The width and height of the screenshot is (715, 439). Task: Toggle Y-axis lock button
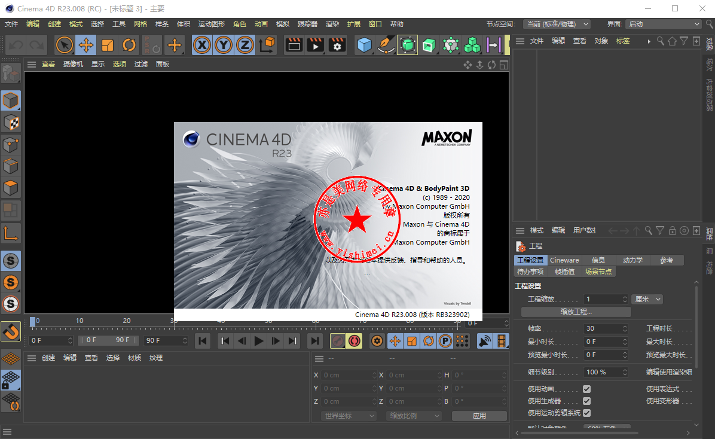point(224,45)
